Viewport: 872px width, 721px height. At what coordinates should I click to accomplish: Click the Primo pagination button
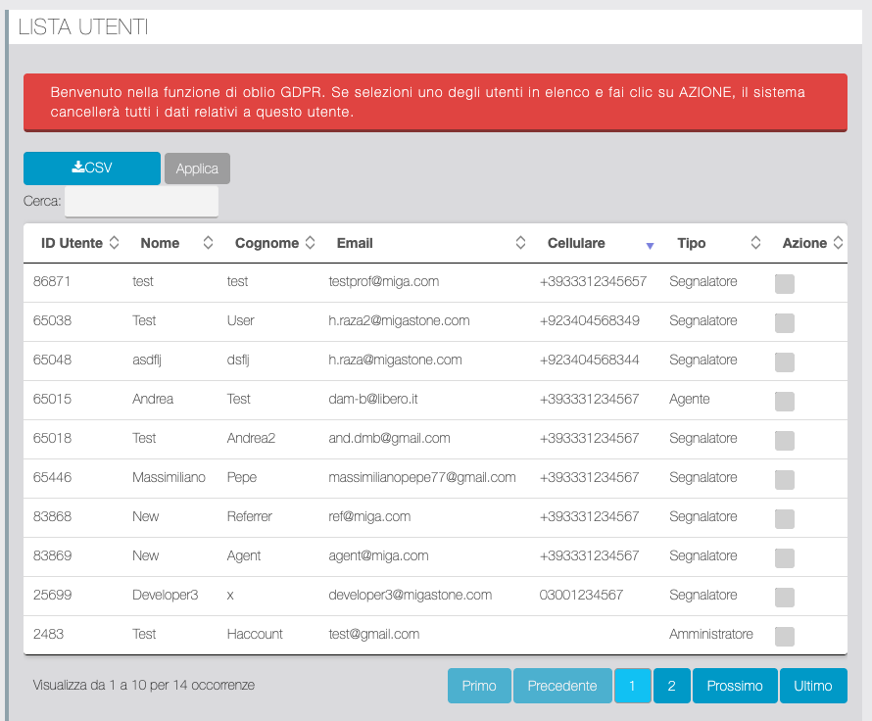[x=479, y=686]
